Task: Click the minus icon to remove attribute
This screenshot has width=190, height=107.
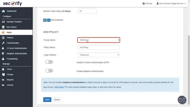Action: [x=49, y=20]
